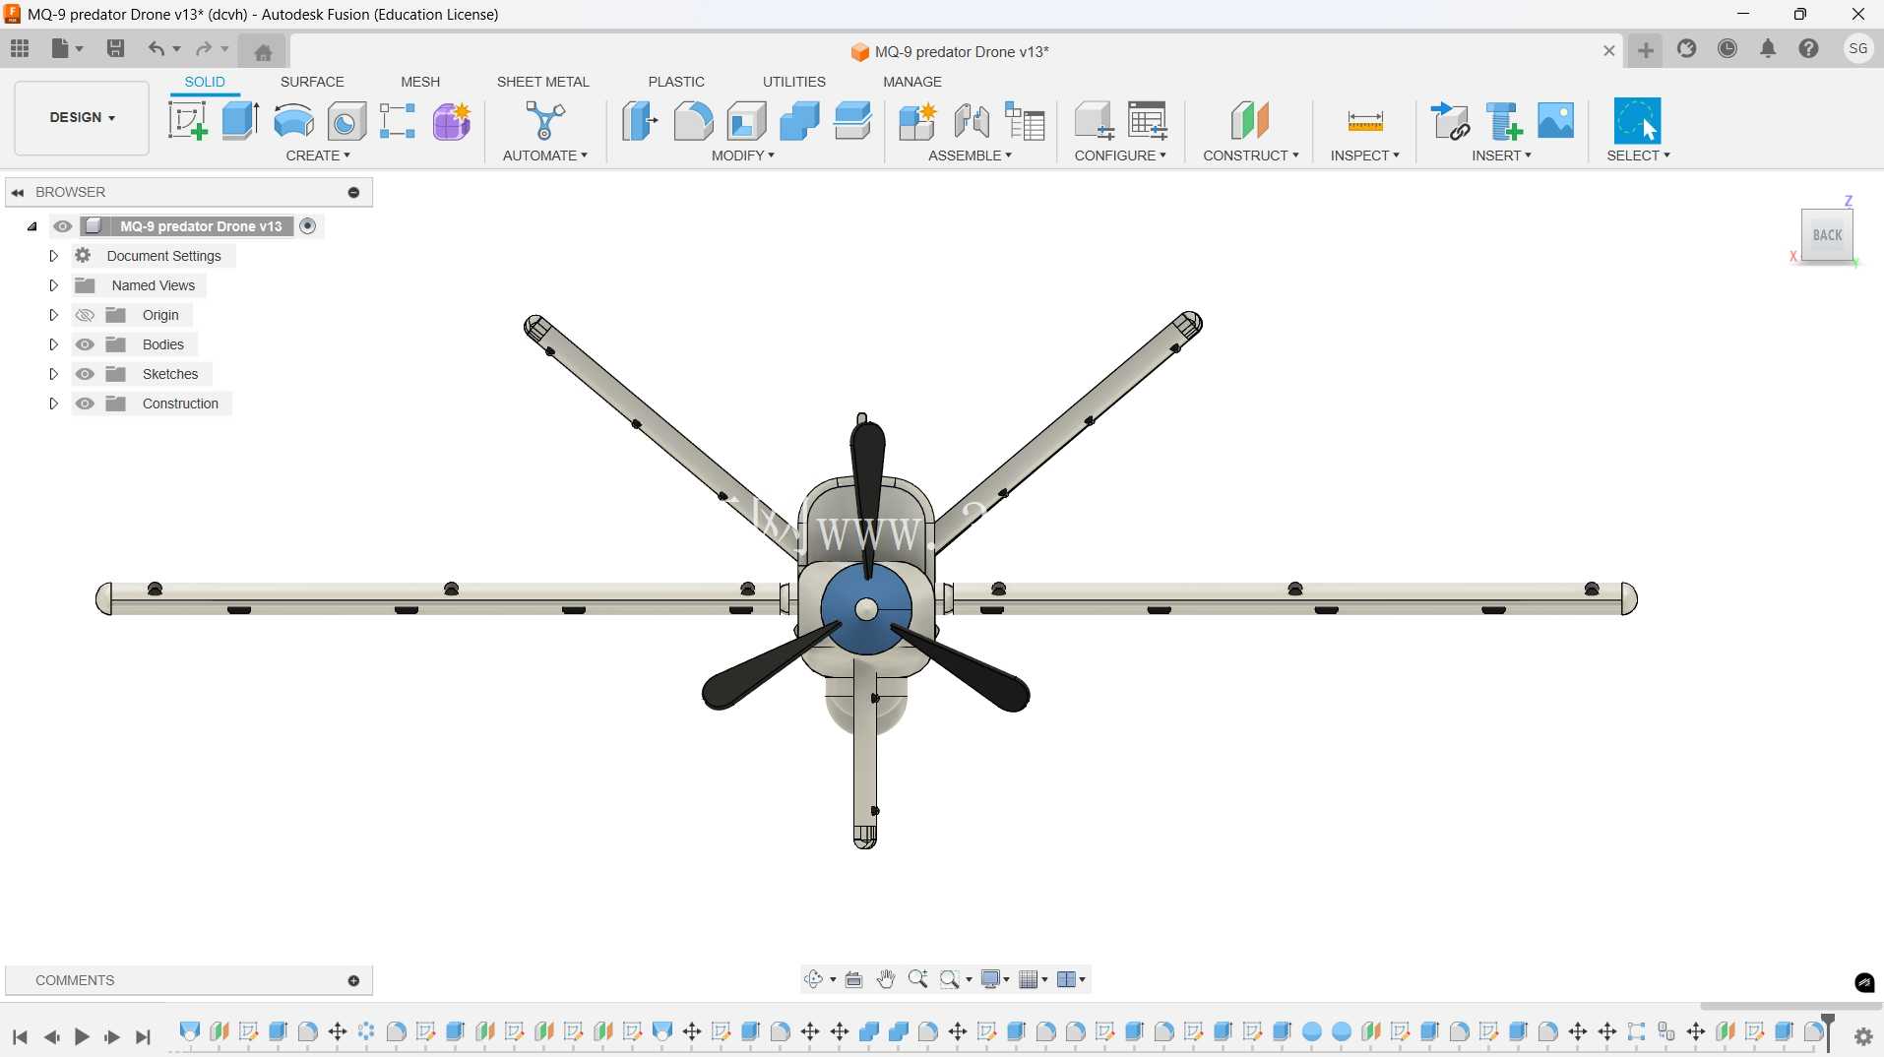Click the BACK face of ViewCube

pyautogui.click(x=1827, y=235)
